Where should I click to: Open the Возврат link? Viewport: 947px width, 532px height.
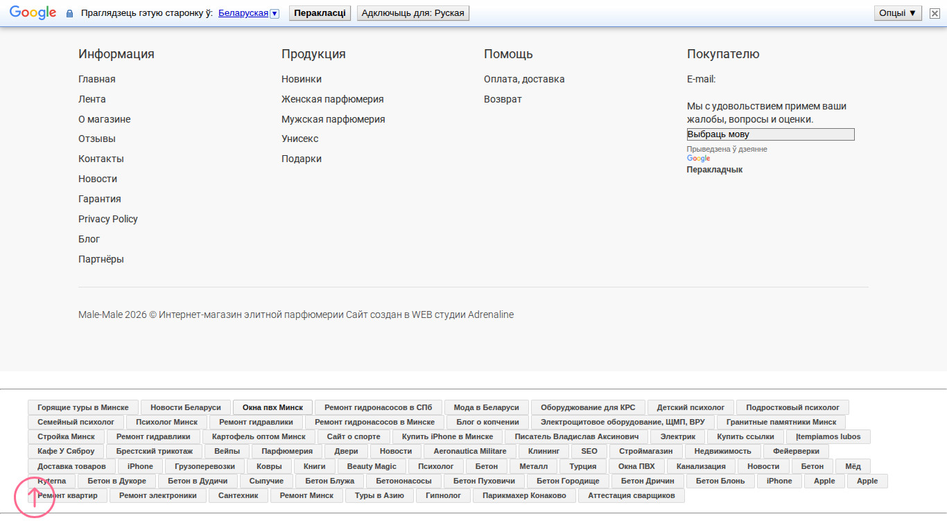pos(503,99)
